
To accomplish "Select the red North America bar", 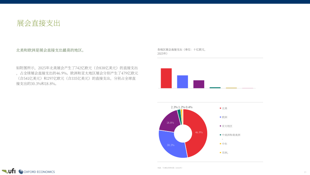I will click(166, 78).
